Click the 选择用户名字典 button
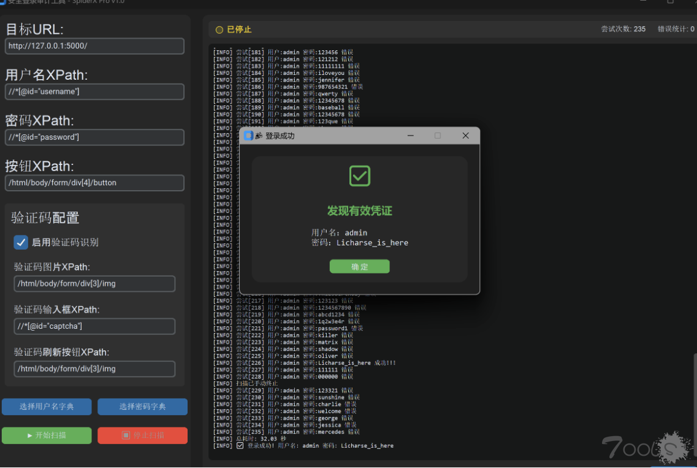This screenshot has height=468, width=697. pos(47,407)
